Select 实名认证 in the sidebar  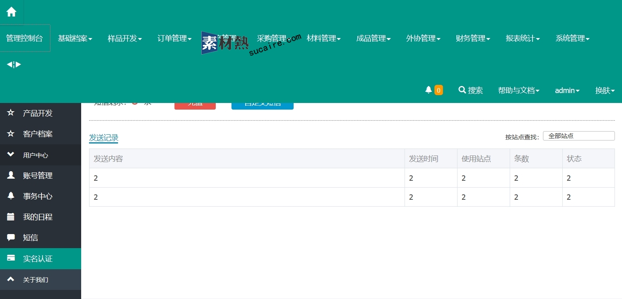[x=41, y=258]
